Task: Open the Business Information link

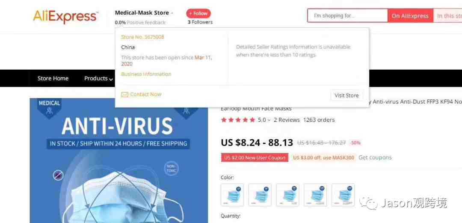Action: 146,74
